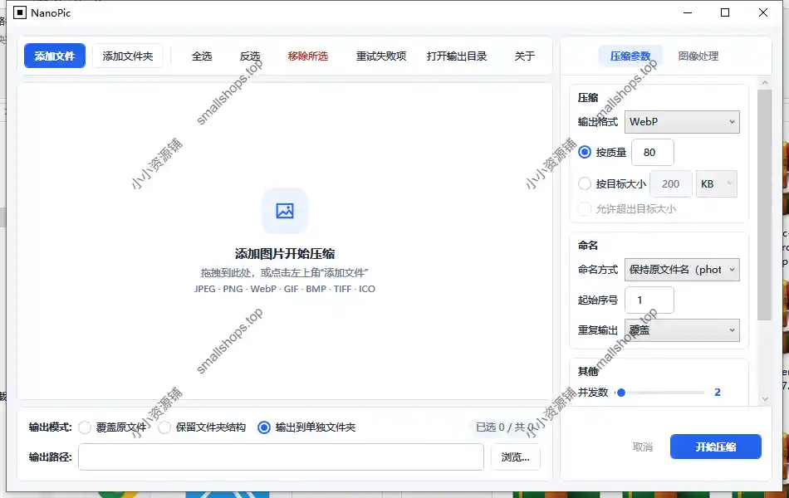
Task: Click 开始压缩 start button
Action: pyautogui.click(x=716, y=447)
